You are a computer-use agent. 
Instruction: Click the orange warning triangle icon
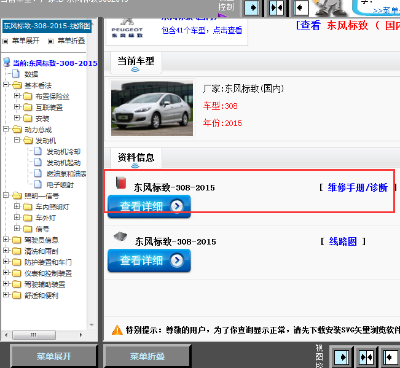(117, 330)
